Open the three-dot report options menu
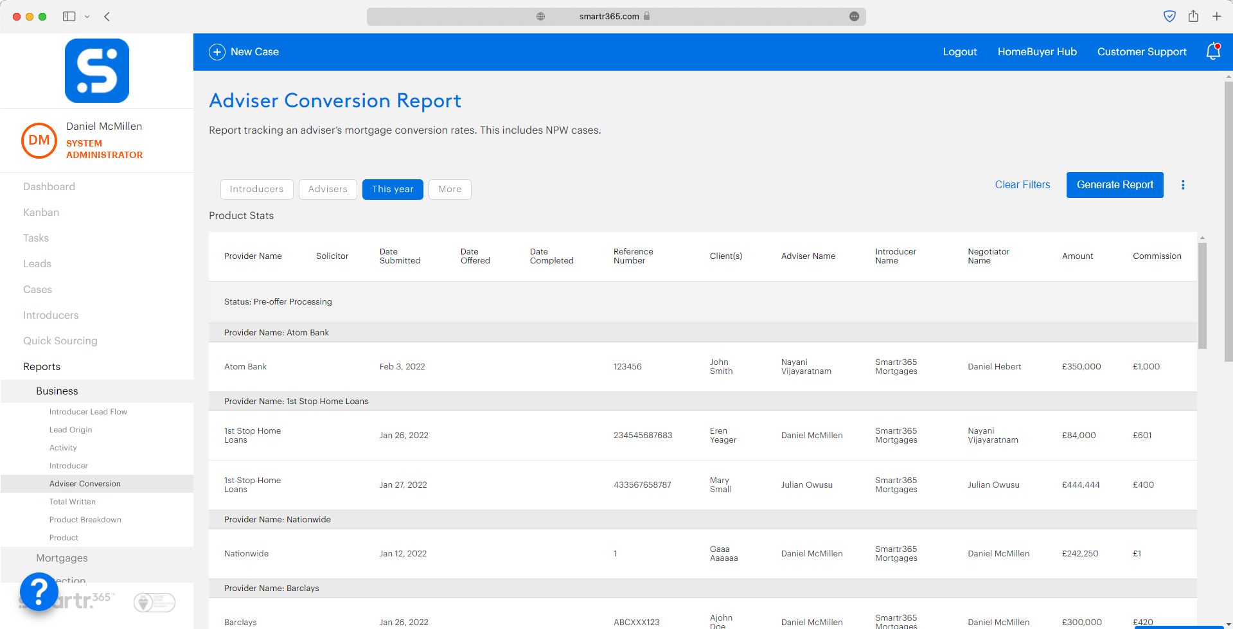This screenshot has width=1233, height=629. click(x=1183, y=185)
